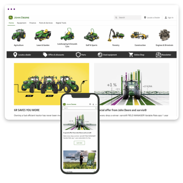Open the Finance menu
The image size is (183, 183).
click(x=33, y=23)
